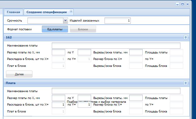Click Площадь блока field in Плата panel

[x=176, y=112]
